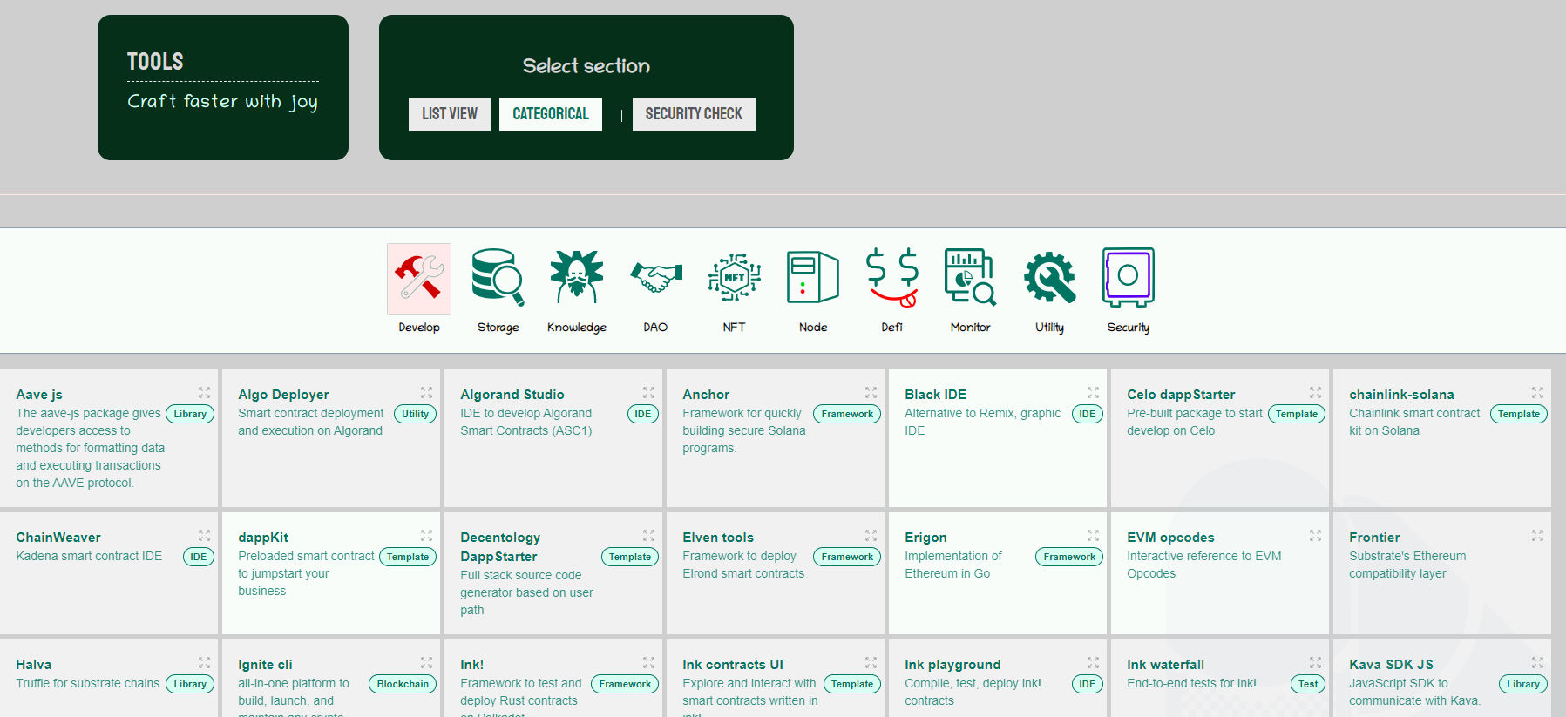Click expand icon on Ink playground card

click(1093, 663)
